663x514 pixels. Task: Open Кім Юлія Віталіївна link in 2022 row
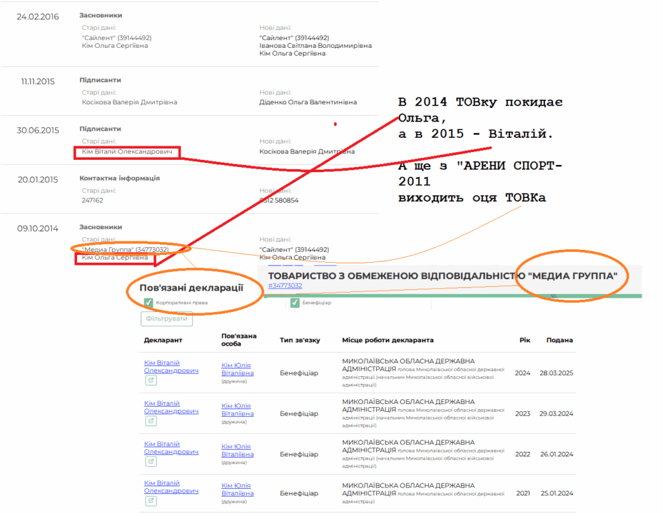[237, 451]
